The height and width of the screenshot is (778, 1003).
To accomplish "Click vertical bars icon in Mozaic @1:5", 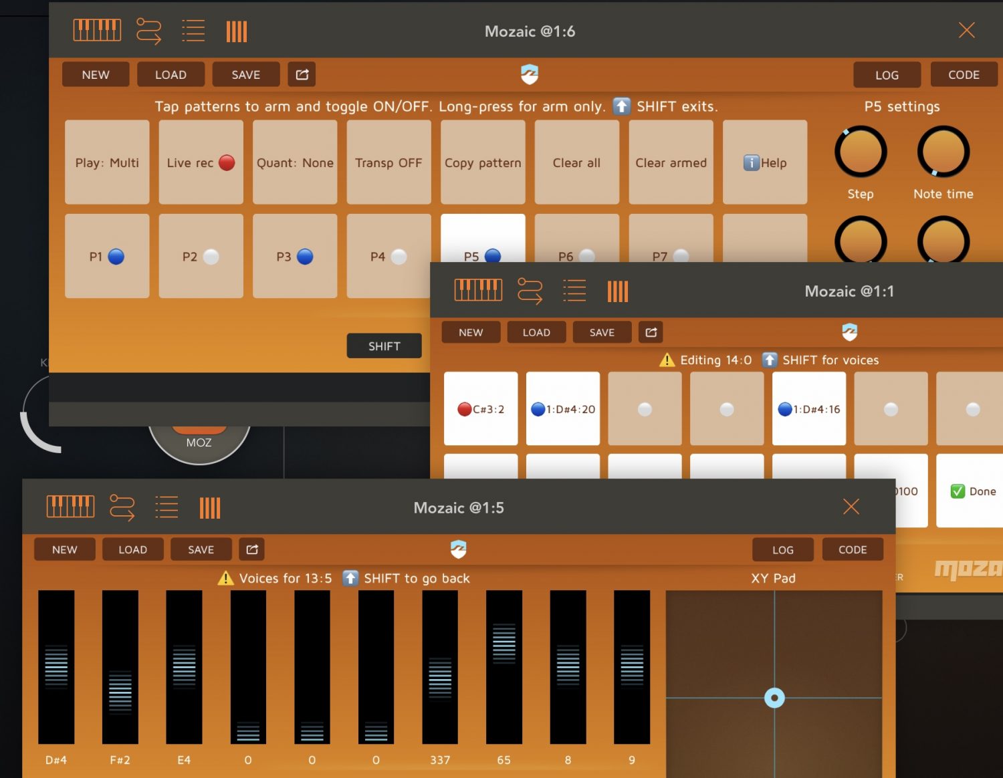I will tap(209, 508).
